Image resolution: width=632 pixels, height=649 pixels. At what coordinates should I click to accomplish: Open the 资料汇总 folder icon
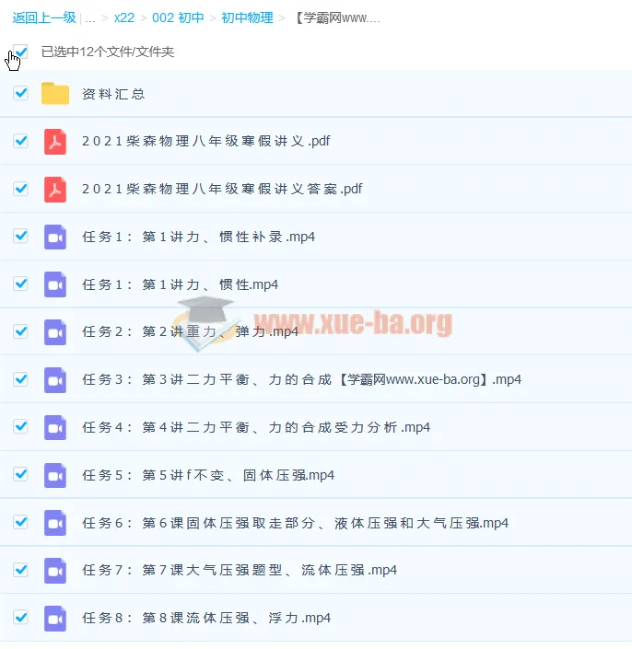pos(55,94)
